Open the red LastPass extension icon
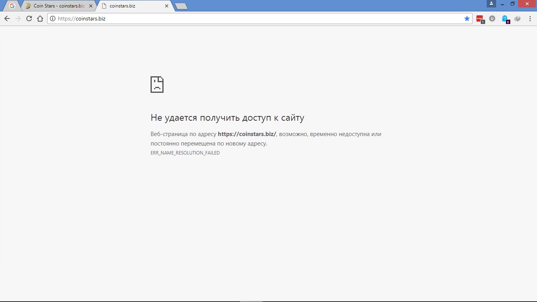The width and height of the screenshot is (537, 302). point(480,18)
